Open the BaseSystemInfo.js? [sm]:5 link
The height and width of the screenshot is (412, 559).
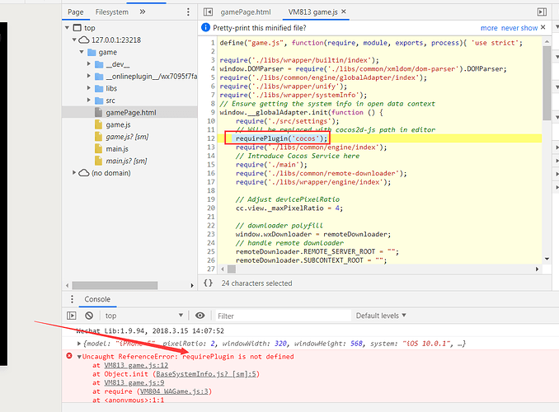tap(206, 374)
